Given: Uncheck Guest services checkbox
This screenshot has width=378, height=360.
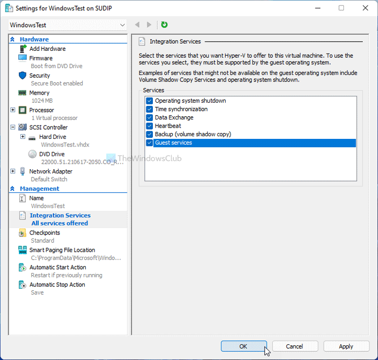Looking at the screenshot, I should 150,143.
